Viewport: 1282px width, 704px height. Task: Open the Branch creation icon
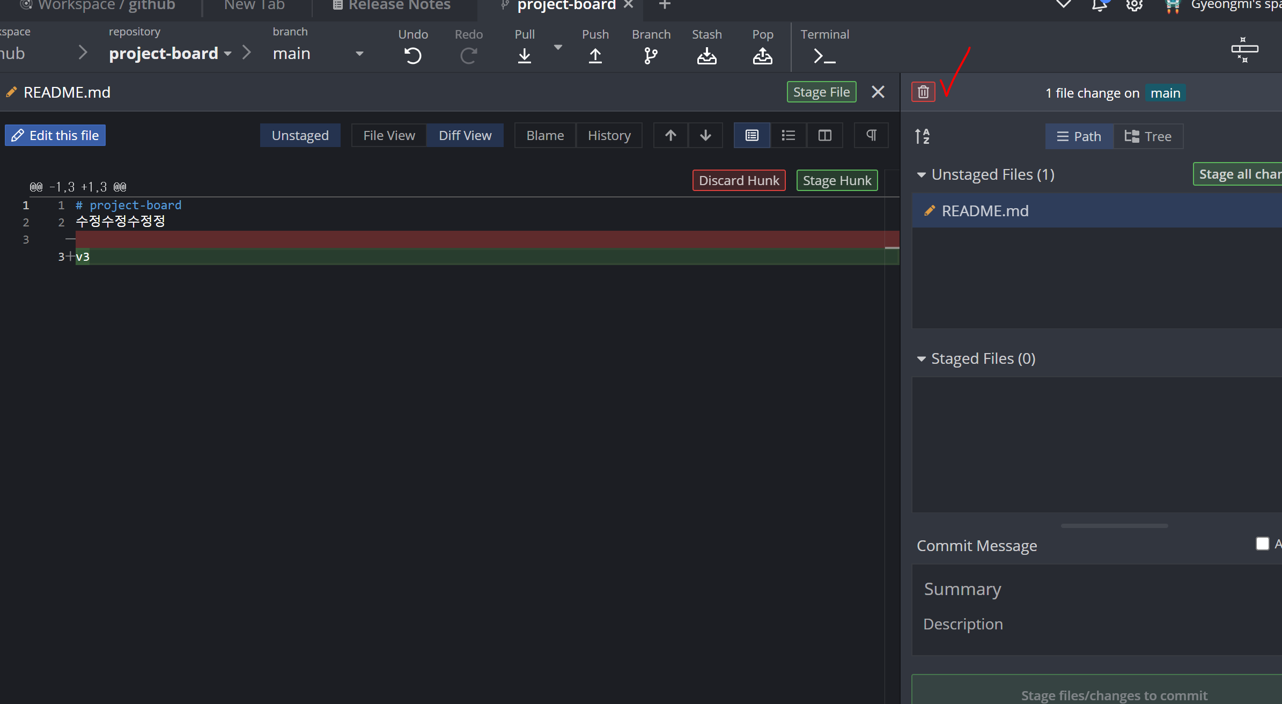click(651, 55)
